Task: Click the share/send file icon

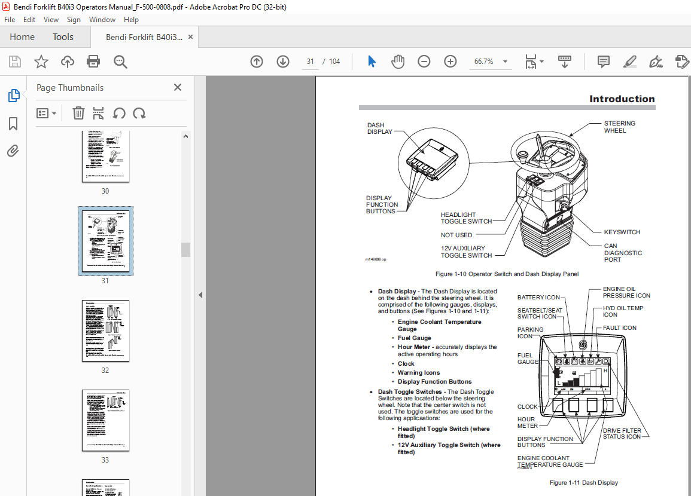Action: 682,62
